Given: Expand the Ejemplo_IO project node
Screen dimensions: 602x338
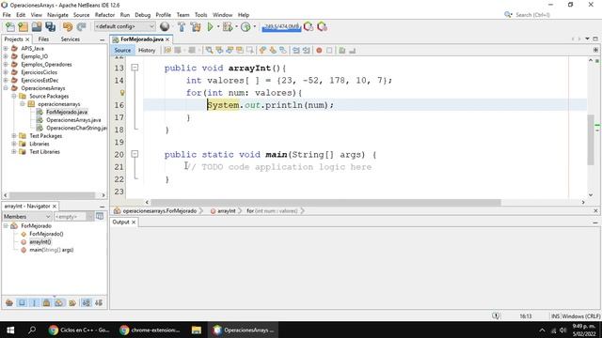Looking at the screenshot, I should click(x=6, y=56).
